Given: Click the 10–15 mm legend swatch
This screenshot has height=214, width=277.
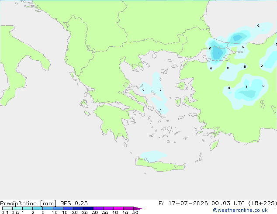Looking at the screenshot, I should [x=58, y=208].
